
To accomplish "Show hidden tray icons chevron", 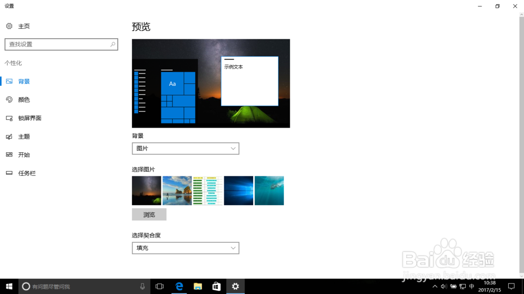I will point(435,286).
